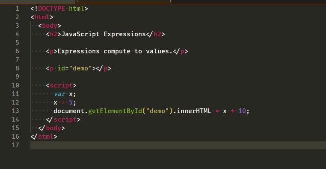Click line number 8 in the gutter
The height and width of the screenshot is (169, 326).
tap(17, 68)
